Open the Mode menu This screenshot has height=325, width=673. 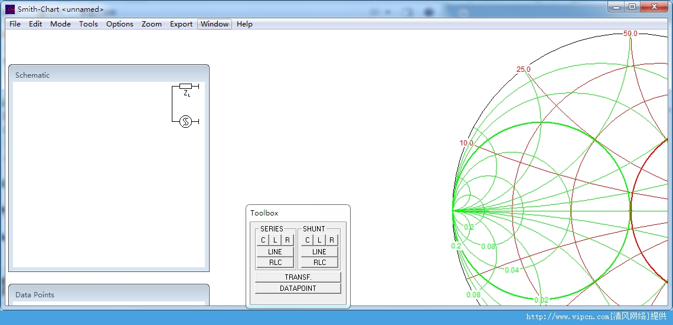[61, 24]
